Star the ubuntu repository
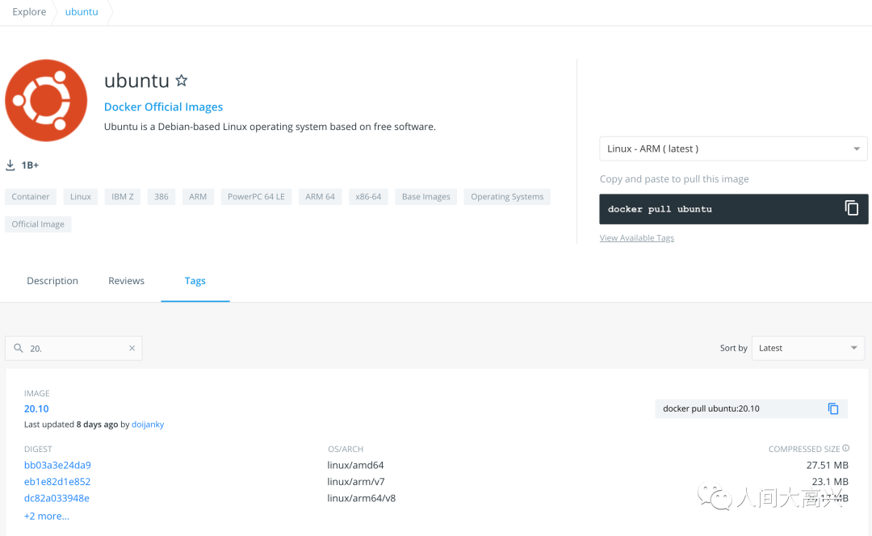872x536 pixels. click(182, 81)
